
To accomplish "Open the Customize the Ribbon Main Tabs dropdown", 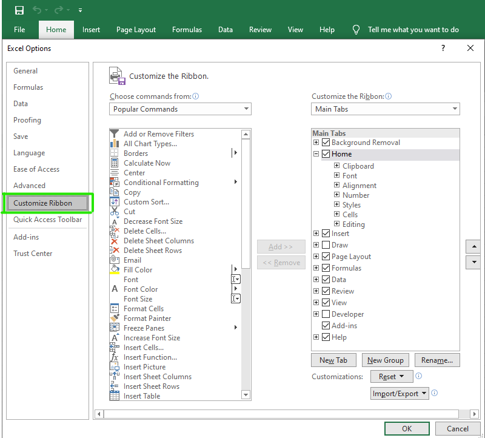I will [386, 109].
